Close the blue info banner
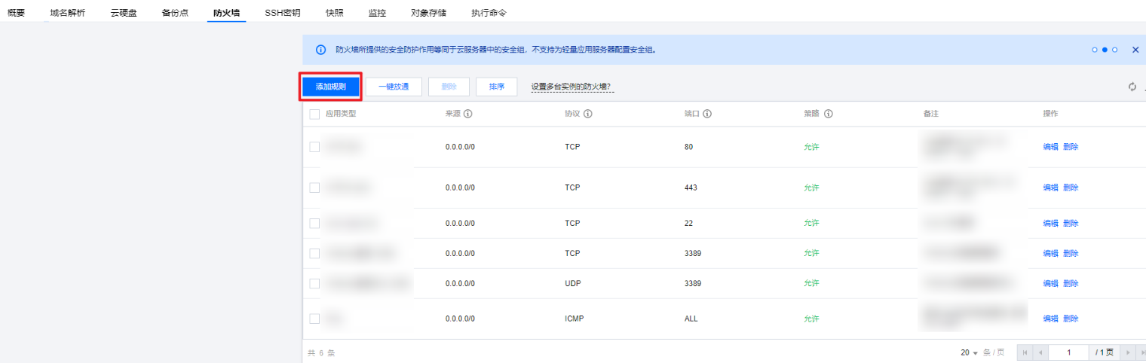Screen dimensions: 1146x363 [1135, 50]
